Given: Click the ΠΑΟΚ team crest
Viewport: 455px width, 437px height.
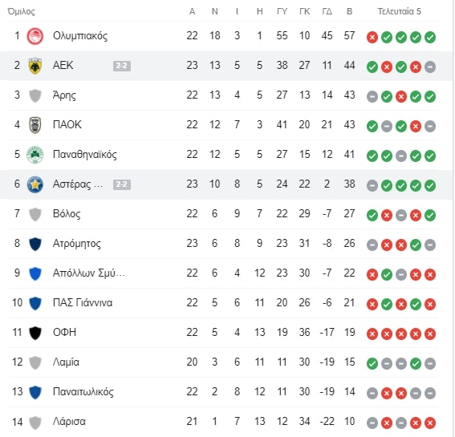Looking at the screenshot, I should 35,125.
